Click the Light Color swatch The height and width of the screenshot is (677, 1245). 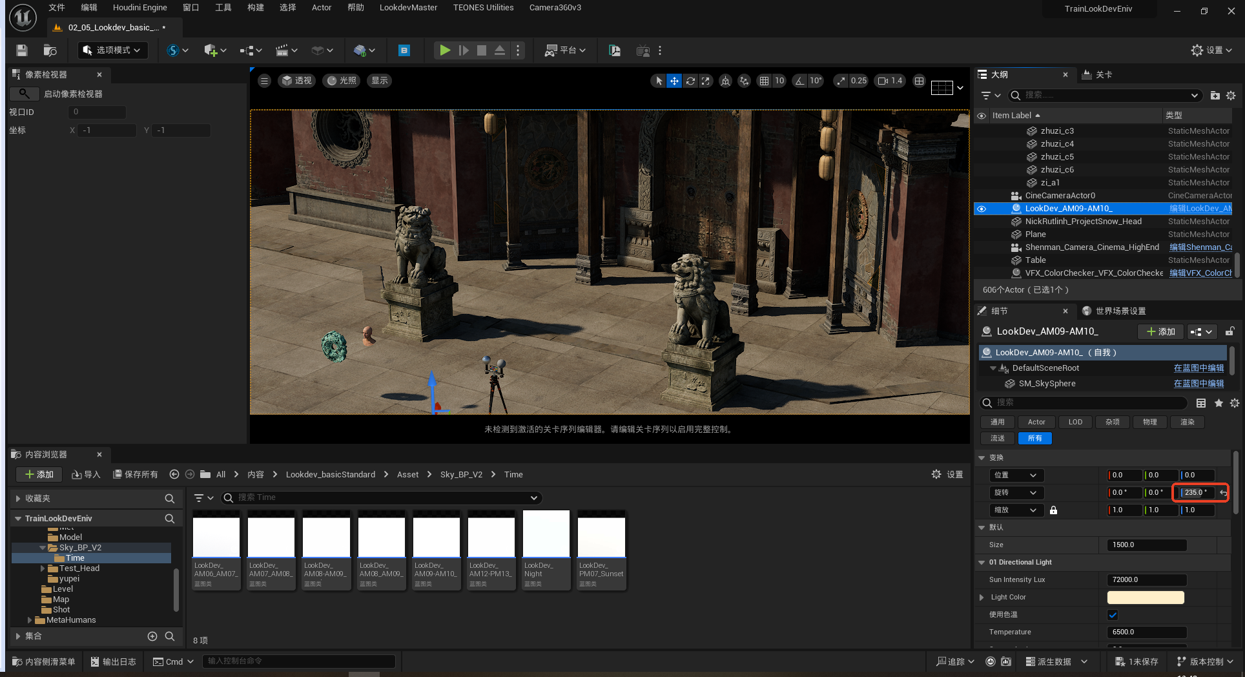tap(1146, 598)
